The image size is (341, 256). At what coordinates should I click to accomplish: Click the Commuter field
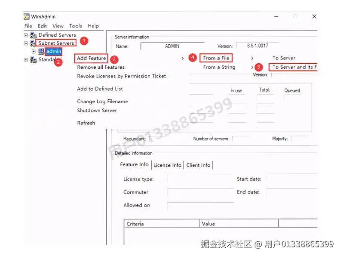coord(200,192)
